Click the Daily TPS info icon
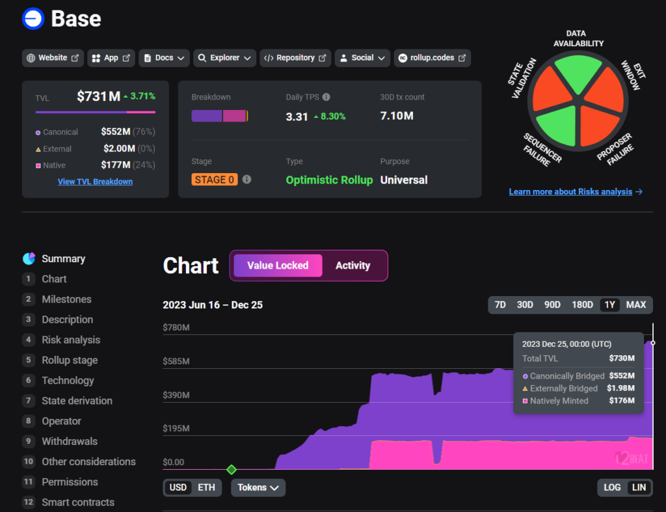Screen dimensions: 666x512 pyautogui.click(x=326, y=97)
